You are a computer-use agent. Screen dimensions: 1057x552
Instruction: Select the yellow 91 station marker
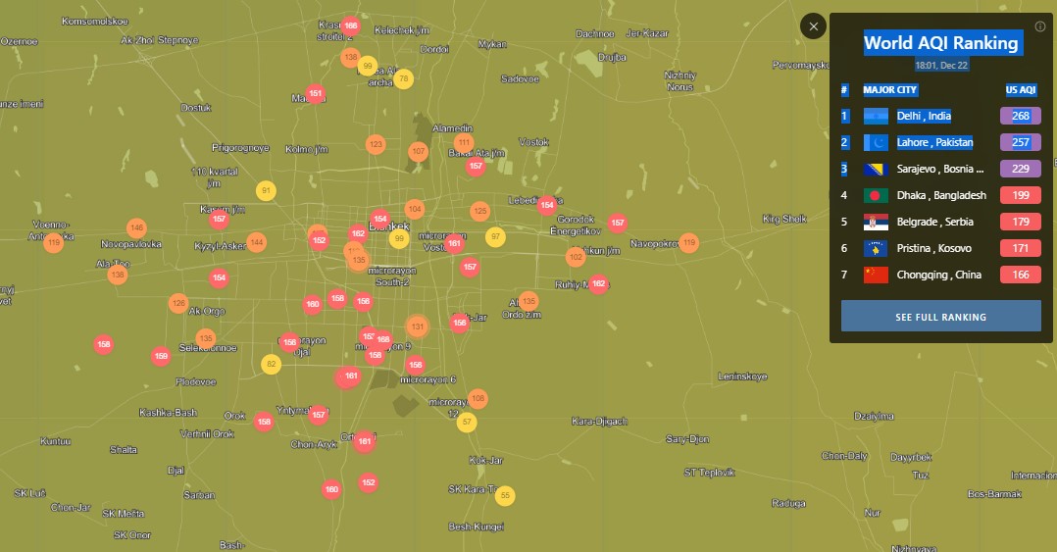[x=266, y=190]
